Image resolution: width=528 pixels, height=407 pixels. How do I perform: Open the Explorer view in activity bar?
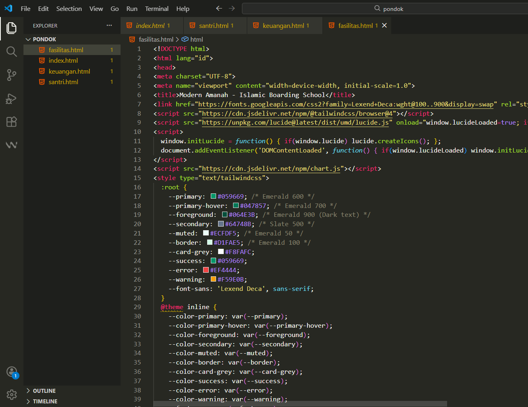point(12,28)
